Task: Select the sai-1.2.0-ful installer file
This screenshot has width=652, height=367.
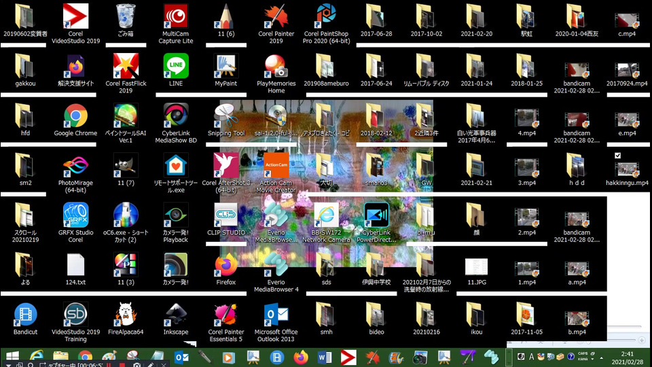Action: tap(276, 120)
